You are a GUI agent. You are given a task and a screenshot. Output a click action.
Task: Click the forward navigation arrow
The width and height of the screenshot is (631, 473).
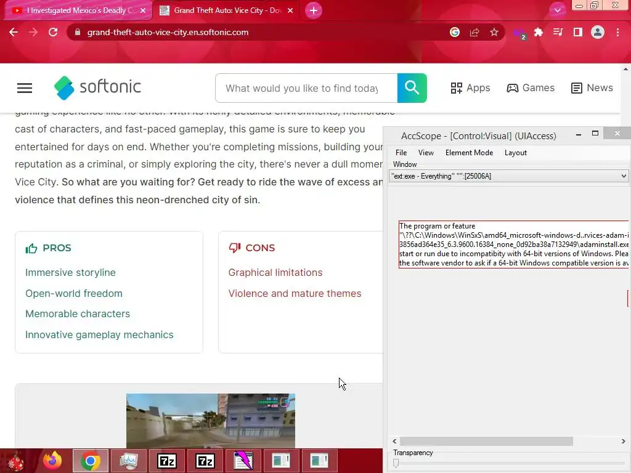coord(33,32)
